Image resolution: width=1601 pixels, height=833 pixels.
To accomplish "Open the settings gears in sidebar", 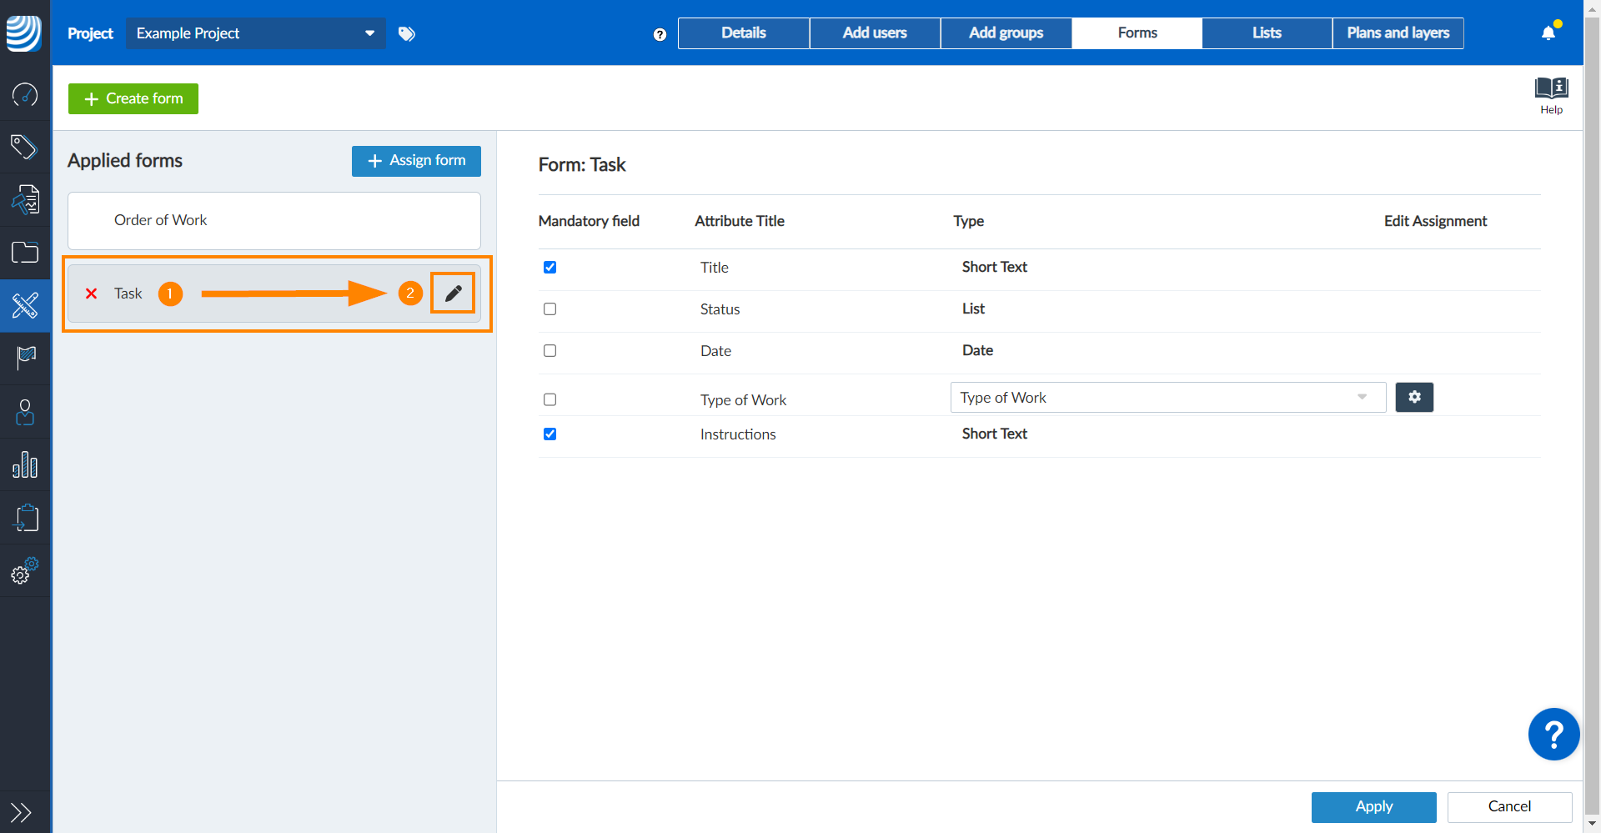I will [25, 571].
